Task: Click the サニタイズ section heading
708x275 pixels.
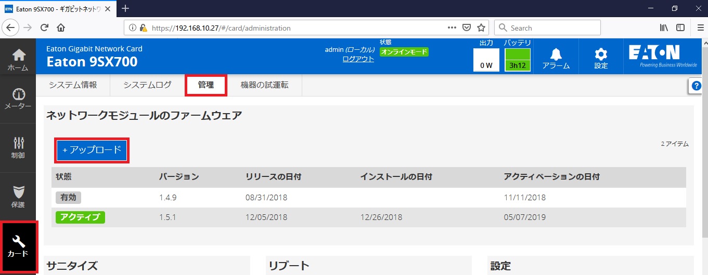Action: point(72,266)
